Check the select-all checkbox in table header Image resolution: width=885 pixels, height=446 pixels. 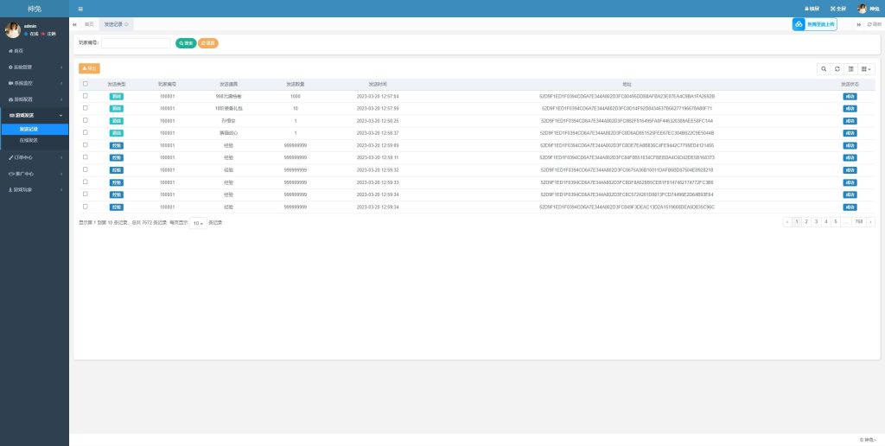(x=85, y=84)
